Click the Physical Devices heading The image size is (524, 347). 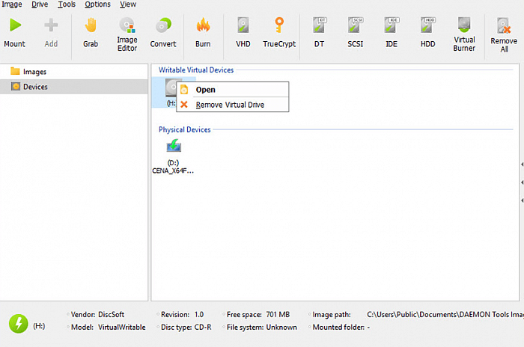[184, 129]
